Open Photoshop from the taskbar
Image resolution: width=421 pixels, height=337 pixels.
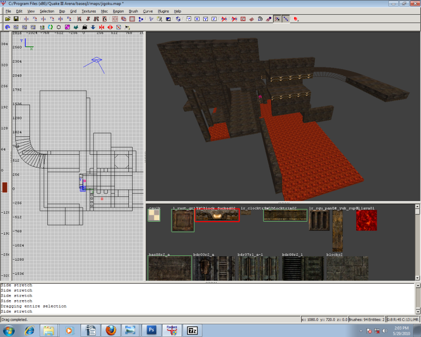click(152, 330)
